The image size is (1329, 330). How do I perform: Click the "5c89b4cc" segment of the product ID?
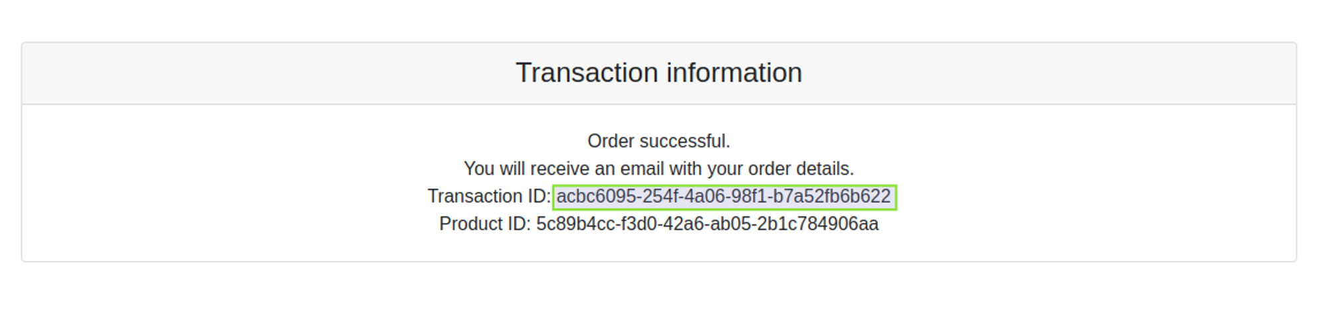click(575, 224)
